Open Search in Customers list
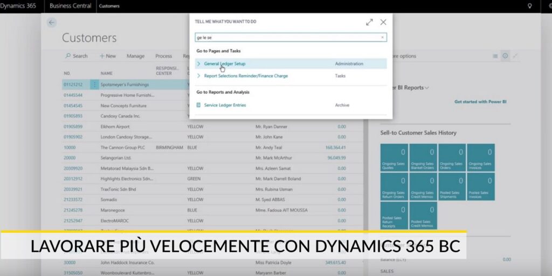Screen dimensions: 552x276 (x=77, y=56)
